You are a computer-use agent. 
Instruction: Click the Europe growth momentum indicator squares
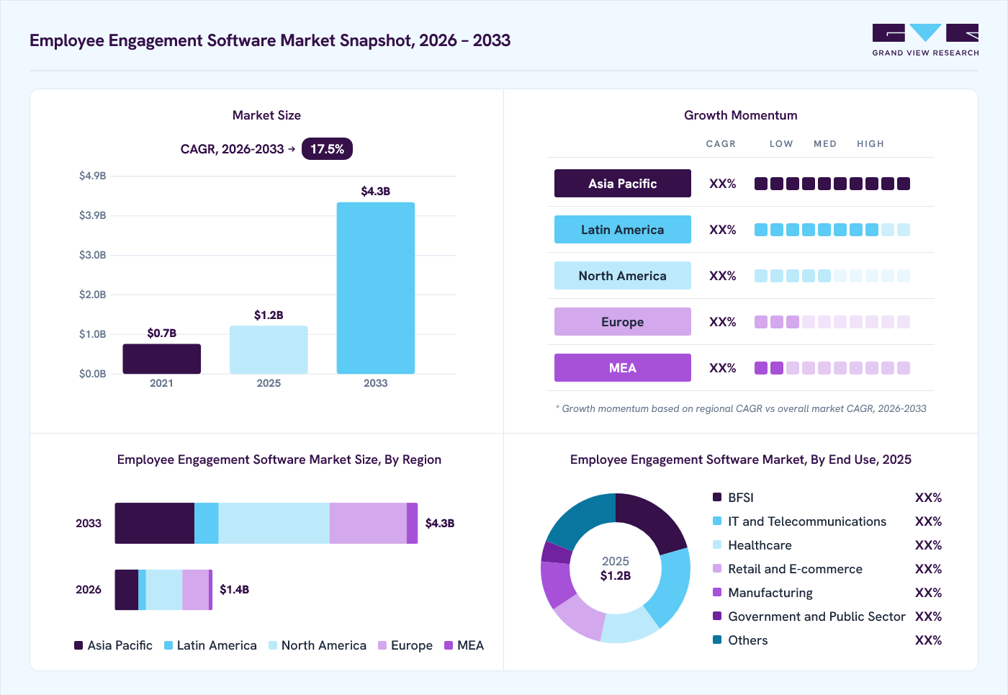pos(832,322)
